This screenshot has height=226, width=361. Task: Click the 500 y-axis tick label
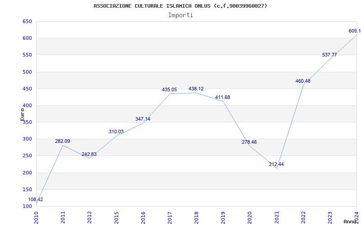point(27,72)
